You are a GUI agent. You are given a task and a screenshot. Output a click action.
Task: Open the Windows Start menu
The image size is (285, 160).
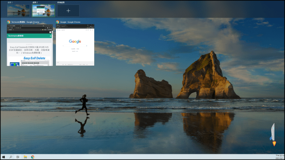point(3,157)
